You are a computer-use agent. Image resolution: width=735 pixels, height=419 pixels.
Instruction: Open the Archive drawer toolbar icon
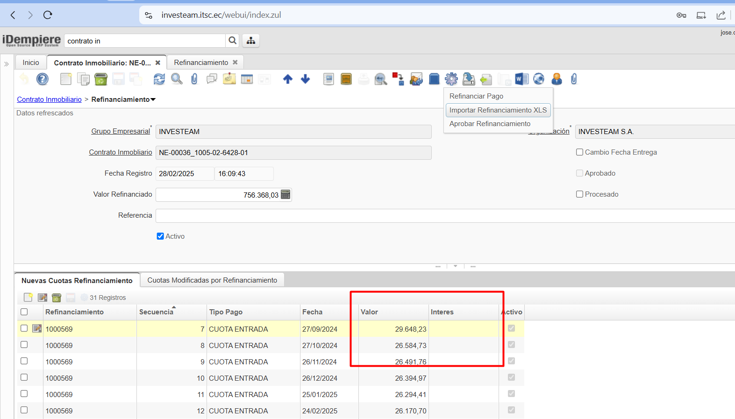[346, 79]
